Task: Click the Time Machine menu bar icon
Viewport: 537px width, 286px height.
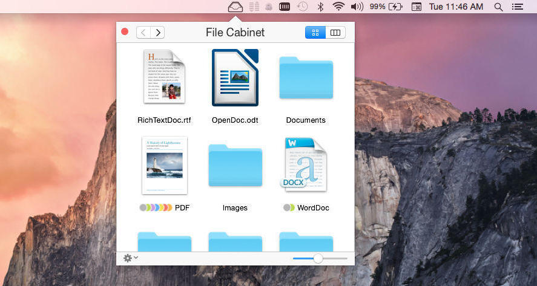Action: click(x=303, y=7)
